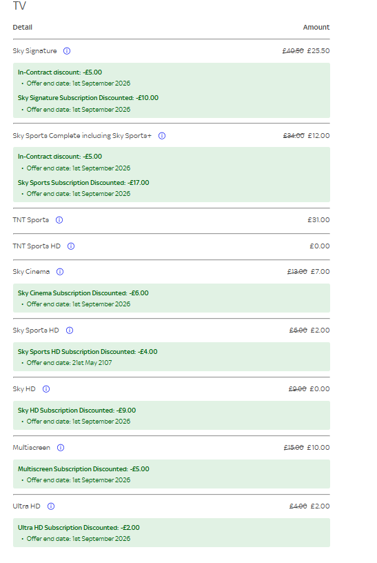This screenshot has width=377, height=563.
Task: Click the Sky Cinema info icon
Action: point(60,272)
